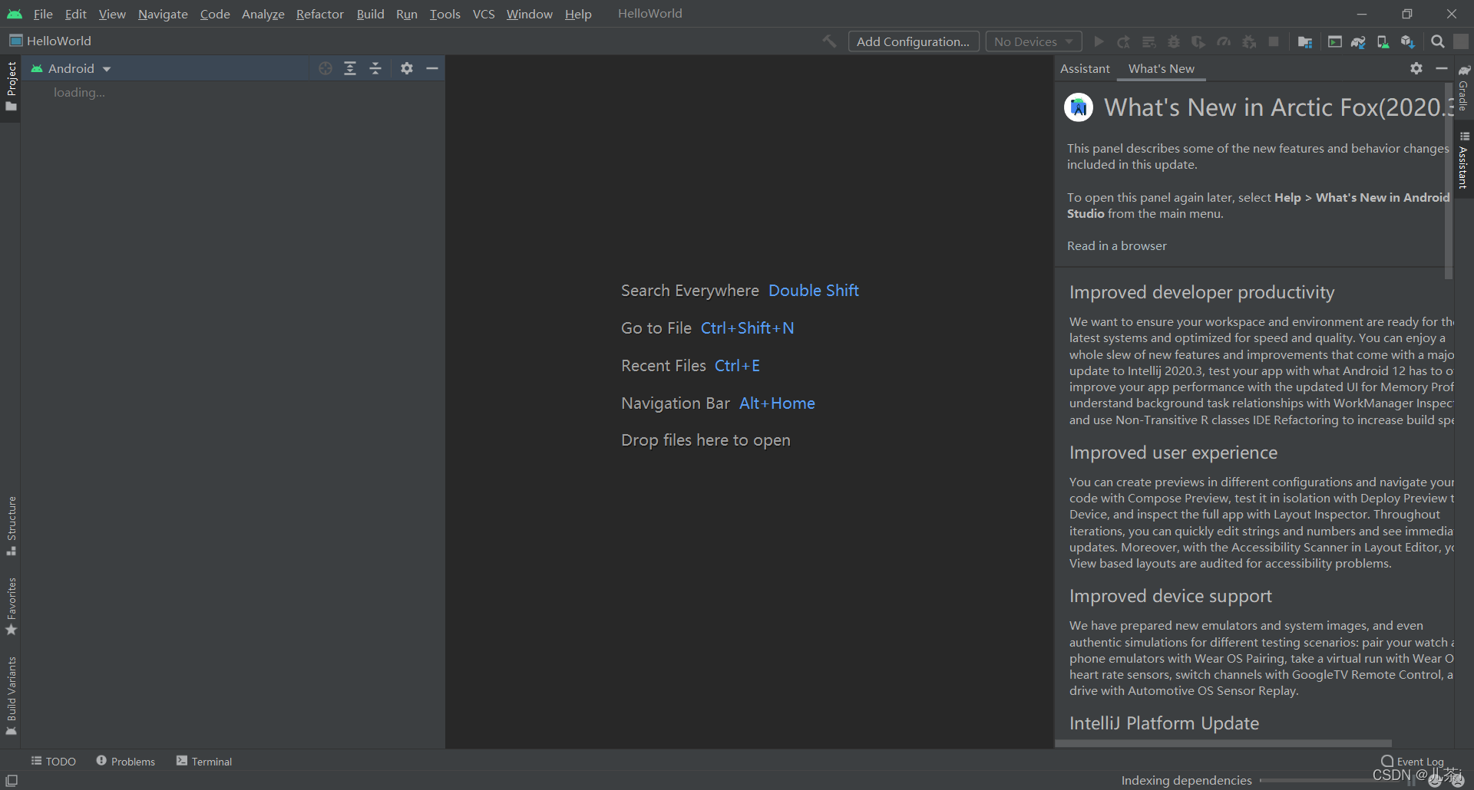The width and height of the screenshot is (1474, 790).
Task: Click Attach Debugger to Android Process icon
Action: click(x=1249, y=41)
